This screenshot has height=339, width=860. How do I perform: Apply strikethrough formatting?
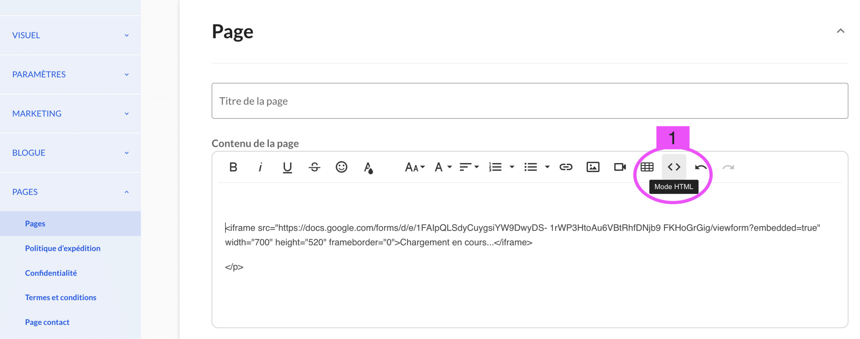[x=314, y=167]
